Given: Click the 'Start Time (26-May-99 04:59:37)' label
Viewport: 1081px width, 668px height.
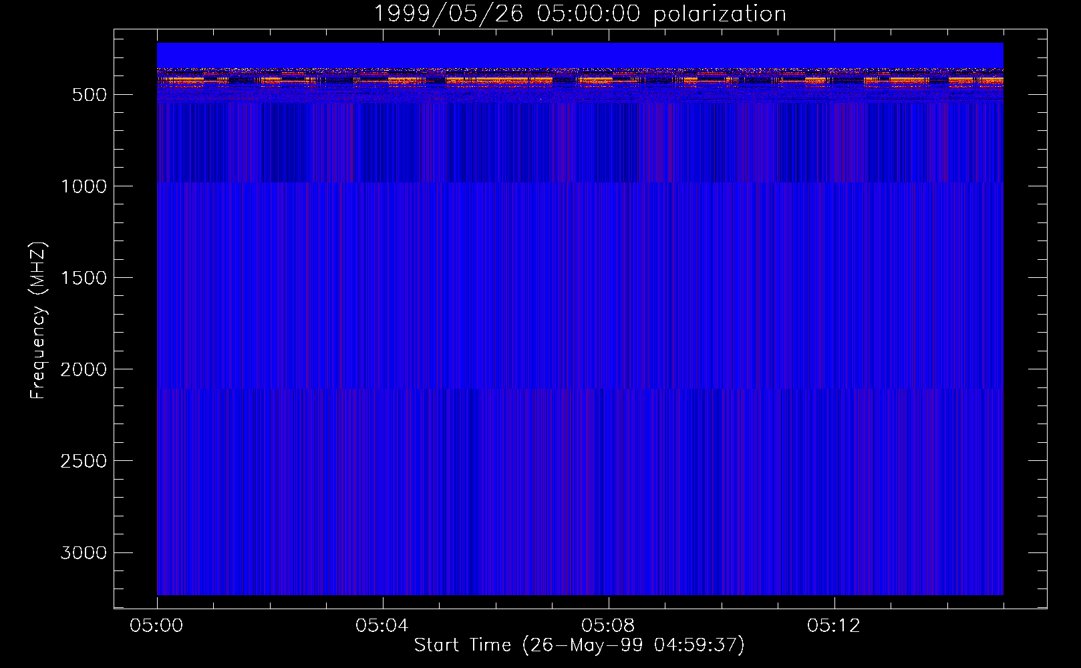Looking at the screenshot, I should [x=579, y=645].
